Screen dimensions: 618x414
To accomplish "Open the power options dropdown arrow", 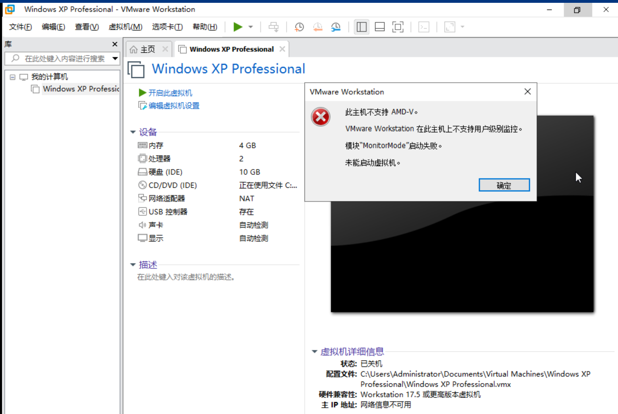I will [251, 27].
